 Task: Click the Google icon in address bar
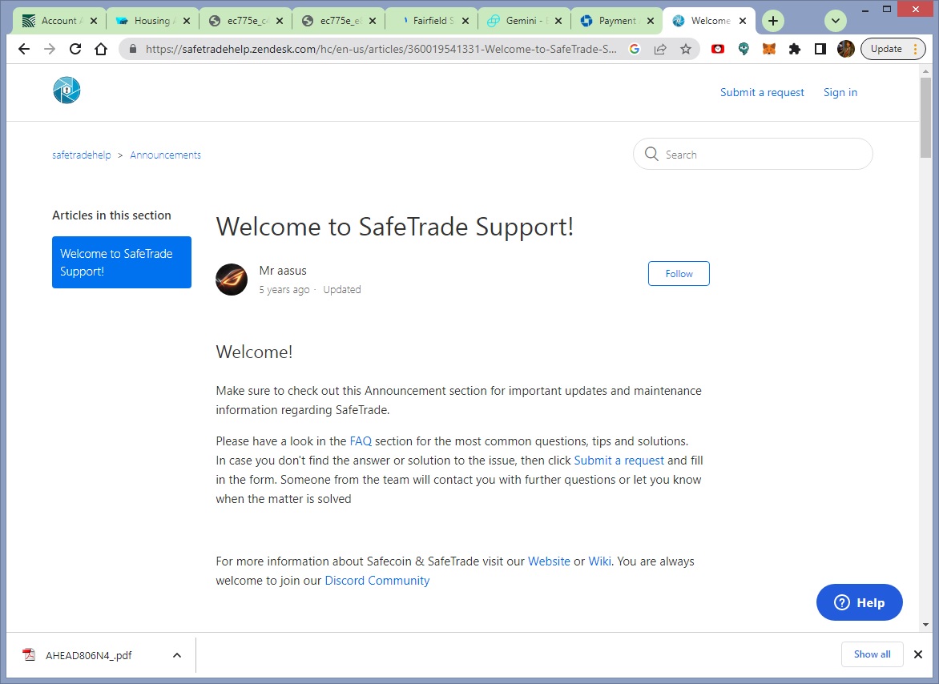click(x=635, y=49)
